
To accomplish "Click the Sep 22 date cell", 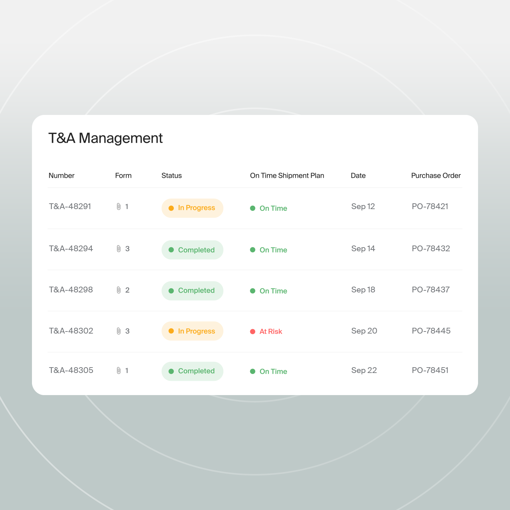I will [364, 370].
